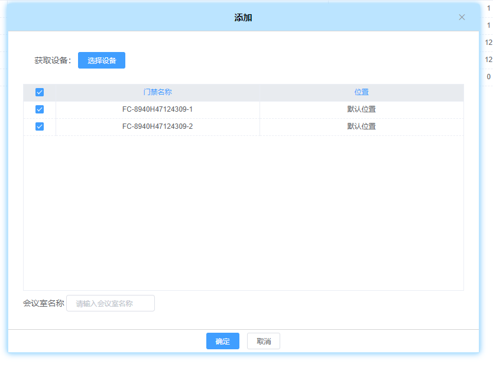
Task: Click 默认位置 cell of FC-8940H47124309-2 row
Action: pos(361,126)
